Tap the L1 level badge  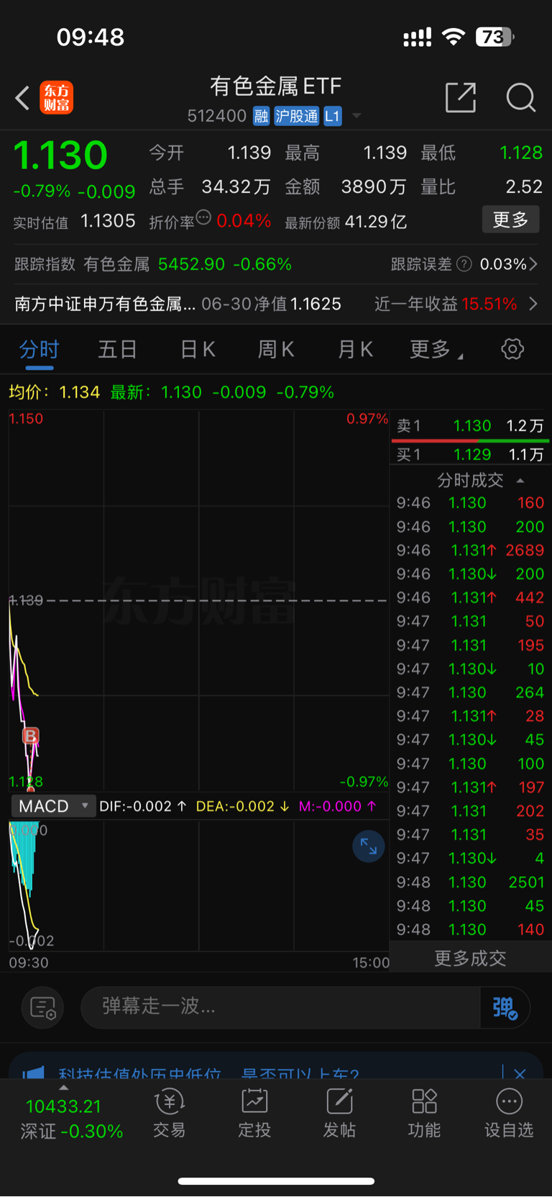tap(332, 117)
